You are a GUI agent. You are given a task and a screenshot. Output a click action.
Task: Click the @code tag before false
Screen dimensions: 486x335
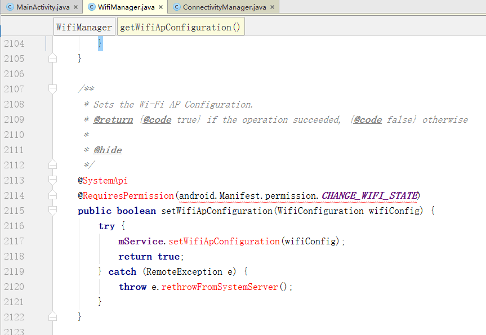(x=368, y=119)
